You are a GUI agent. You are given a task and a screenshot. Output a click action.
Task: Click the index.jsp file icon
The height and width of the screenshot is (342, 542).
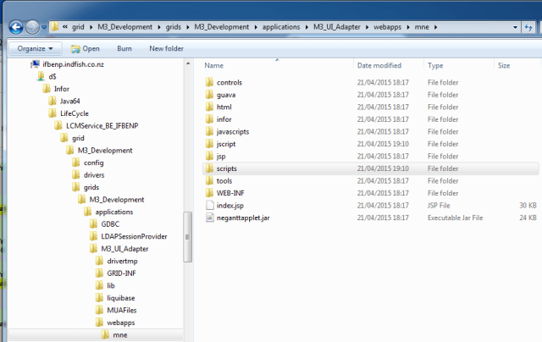tap(209, 206)
